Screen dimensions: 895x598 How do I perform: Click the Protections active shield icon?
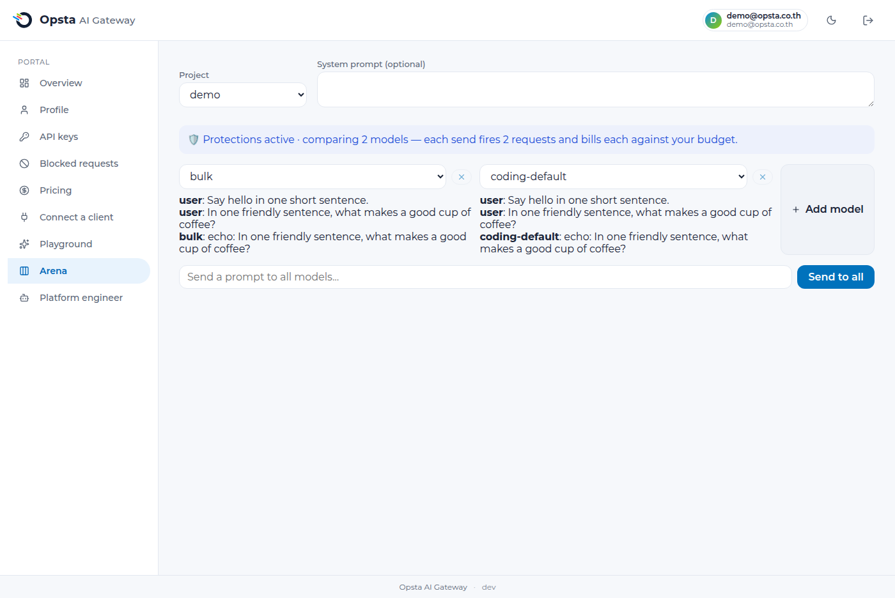click(194, 139)
